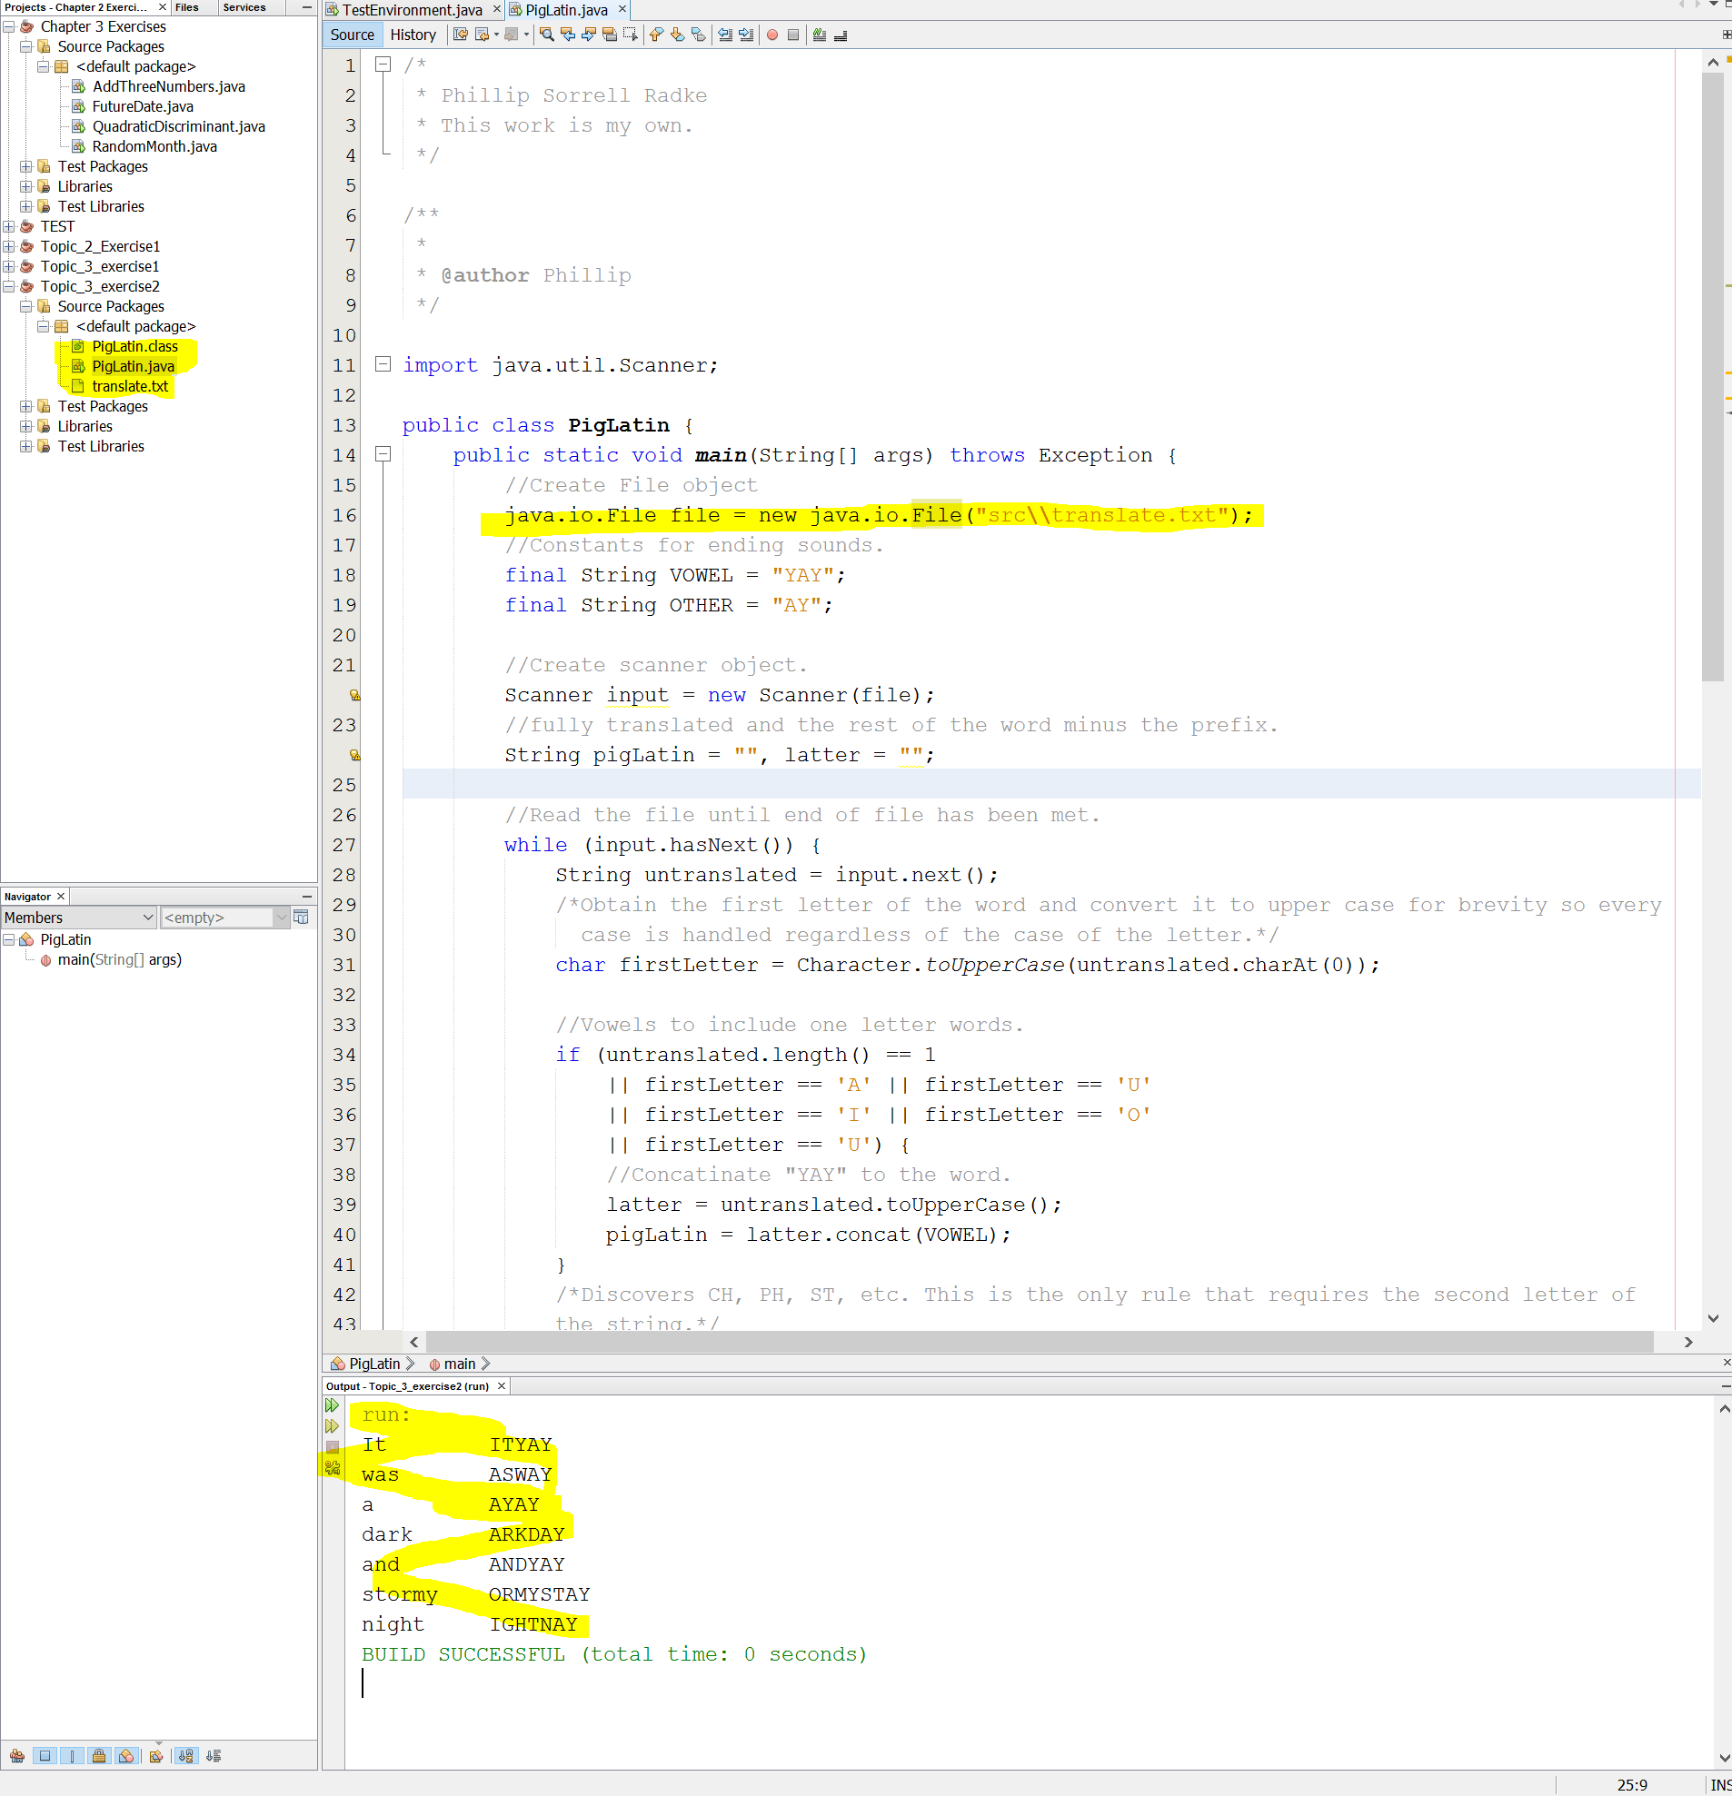Shift the current line right

(745, 35)
